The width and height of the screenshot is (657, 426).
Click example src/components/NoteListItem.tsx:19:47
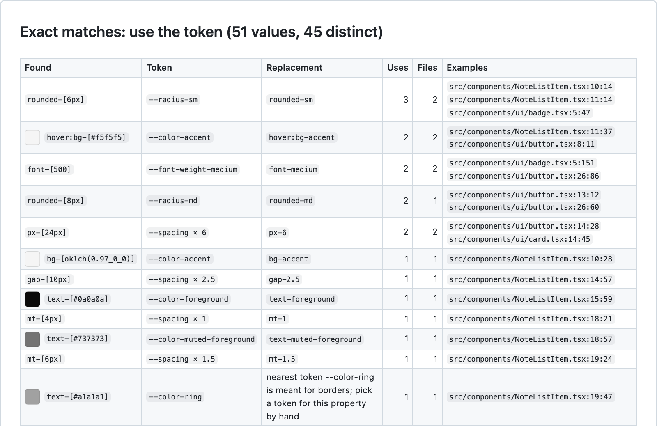[x=531, y=397]
